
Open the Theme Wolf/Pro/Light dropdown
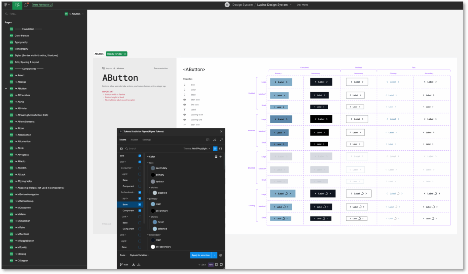(196, 148)
